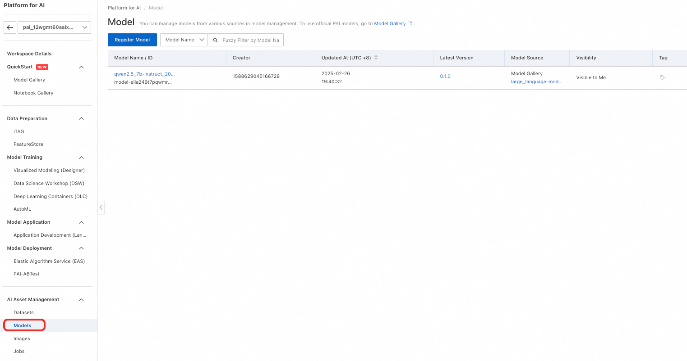Click the 2025-02-26 19:40:32 timestamp
This screenshot has height=361, width=687.
336,77
